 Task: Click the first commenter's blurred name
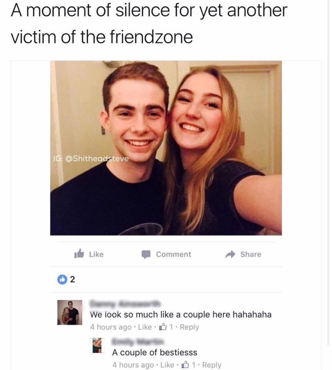tap(125, 304)
